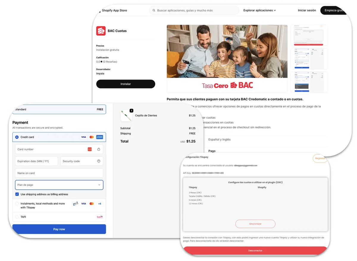The width and height of the screenshot is (357, 261).
Task: Click the Tilopay column header in the cuotas table
Action: click(193, 188)
